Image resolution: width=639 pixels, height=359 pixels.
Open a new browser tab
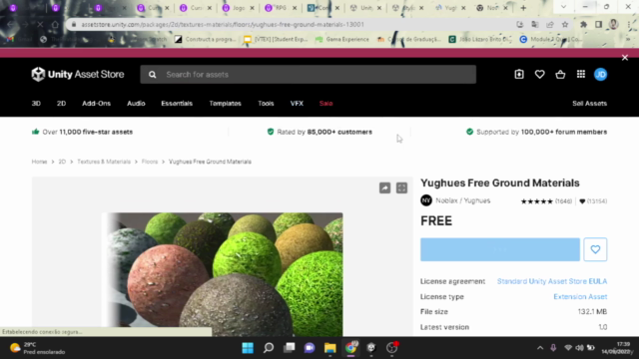(523, 8)
